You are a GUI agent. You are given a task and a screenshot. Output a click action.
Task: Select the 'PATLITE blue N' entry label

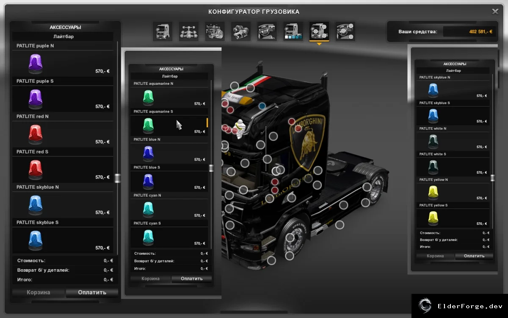(147, 139)
